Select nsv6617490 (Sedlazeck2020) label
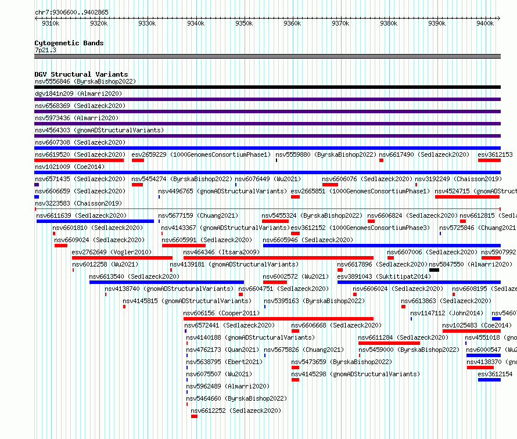 pyautogui.click(x=424, y=154)
